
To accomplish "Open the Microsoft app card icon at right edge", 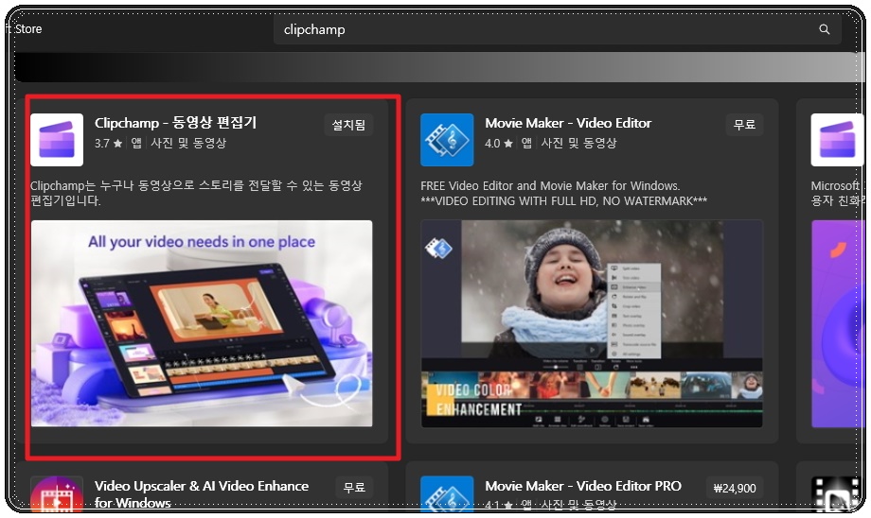I will coord(837,140).
